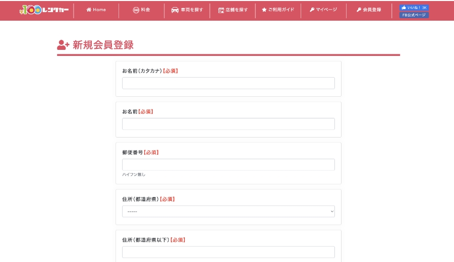Open the 料金 menu item
The image size is (454, 262).
141,10
